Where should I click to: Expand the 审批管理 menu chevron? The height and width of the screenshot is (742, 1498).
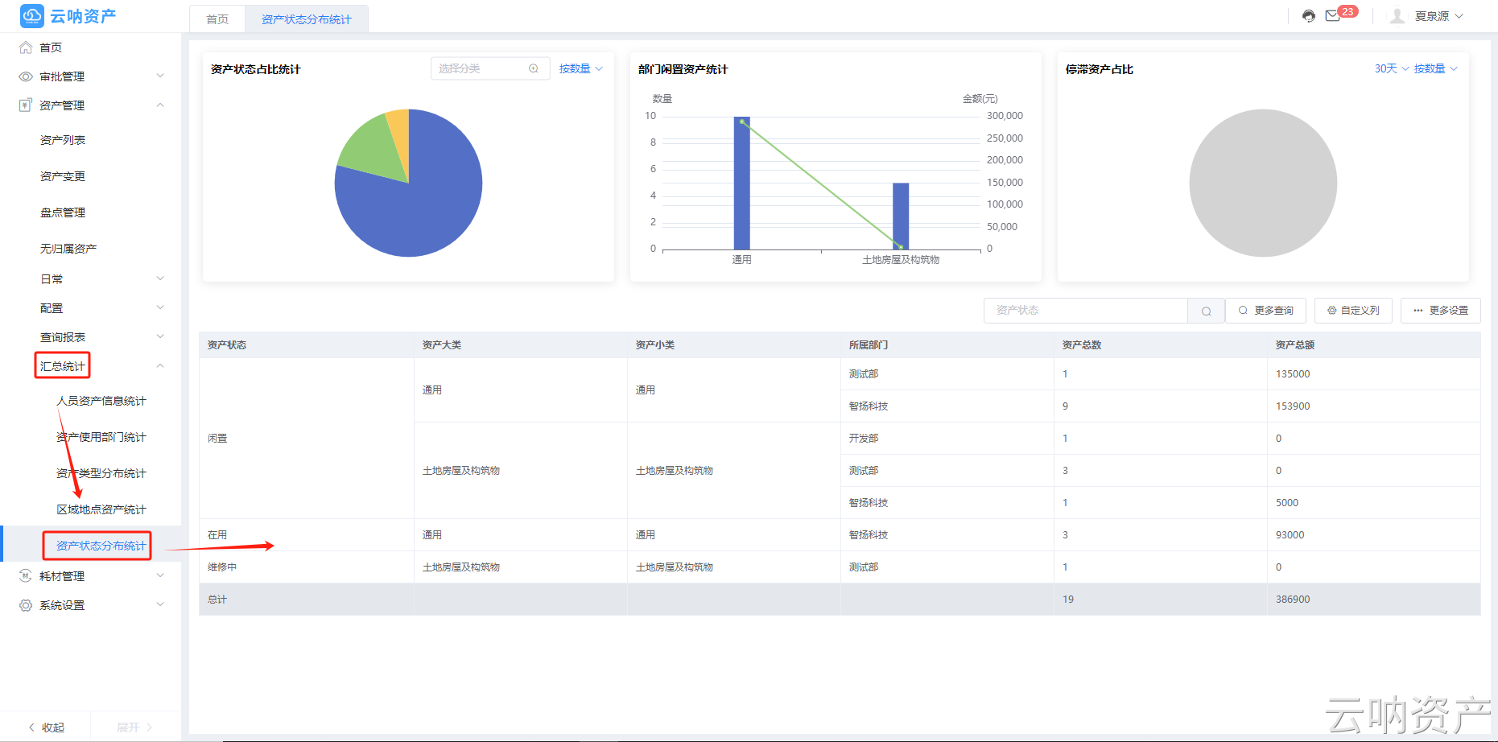click(160, 76)
